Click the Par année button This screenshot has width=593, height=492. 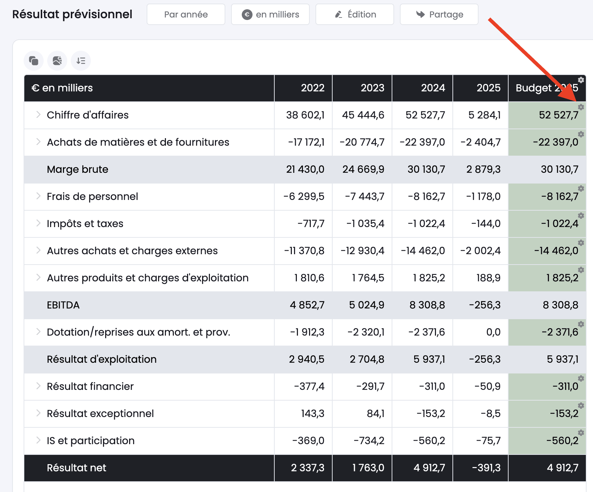tap(186, 14)
